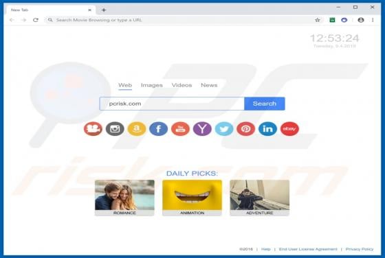Click the movie camera shortcut icon

tap(93, 128)
